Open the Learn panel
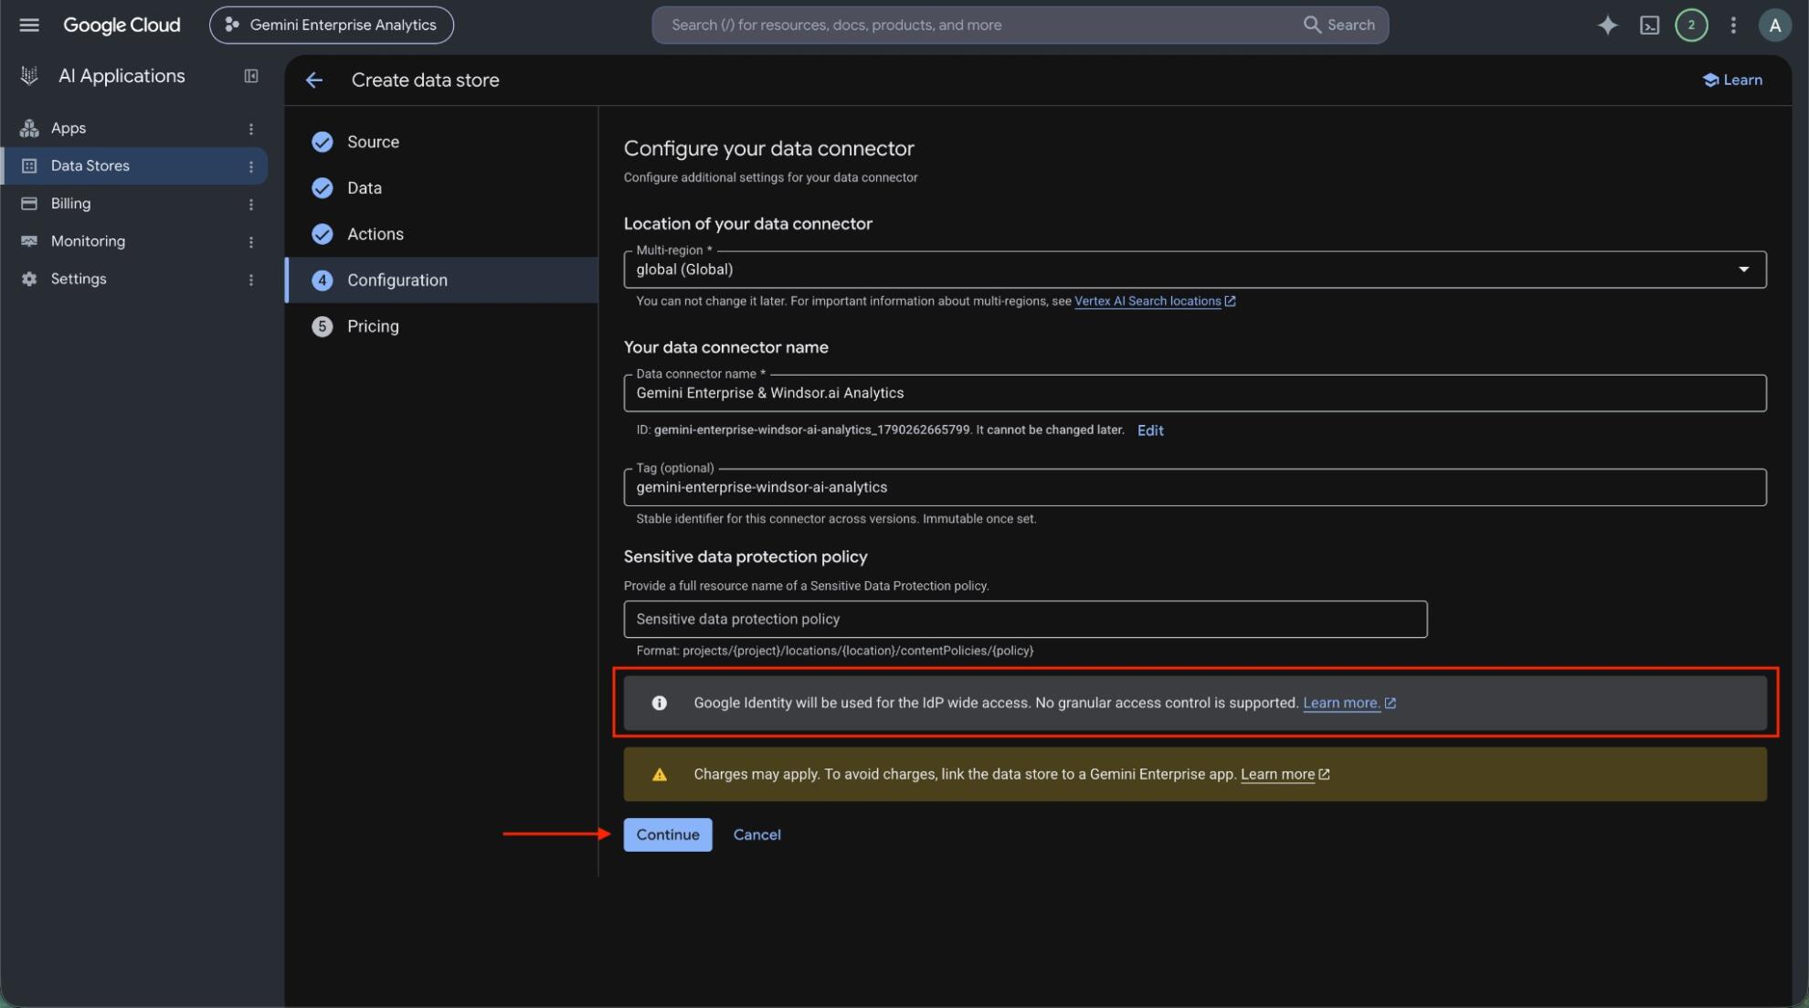 click(x=1732, y=80)
